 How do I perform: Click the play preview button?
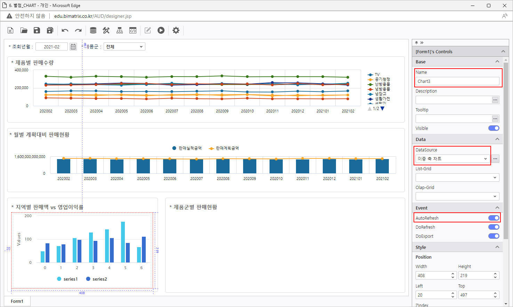161,31
